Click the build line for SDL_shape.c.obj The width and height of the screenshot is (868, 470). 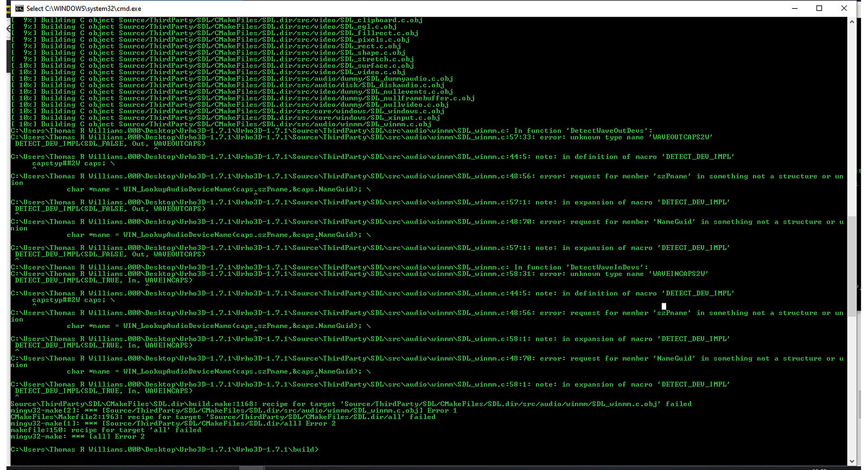pos(208,53)
